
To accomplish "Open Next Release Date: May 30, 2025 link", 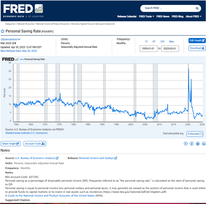I will pos(19,51).
